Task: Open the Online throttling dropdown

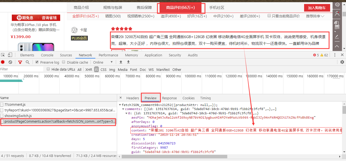Action: pos(102,62)
